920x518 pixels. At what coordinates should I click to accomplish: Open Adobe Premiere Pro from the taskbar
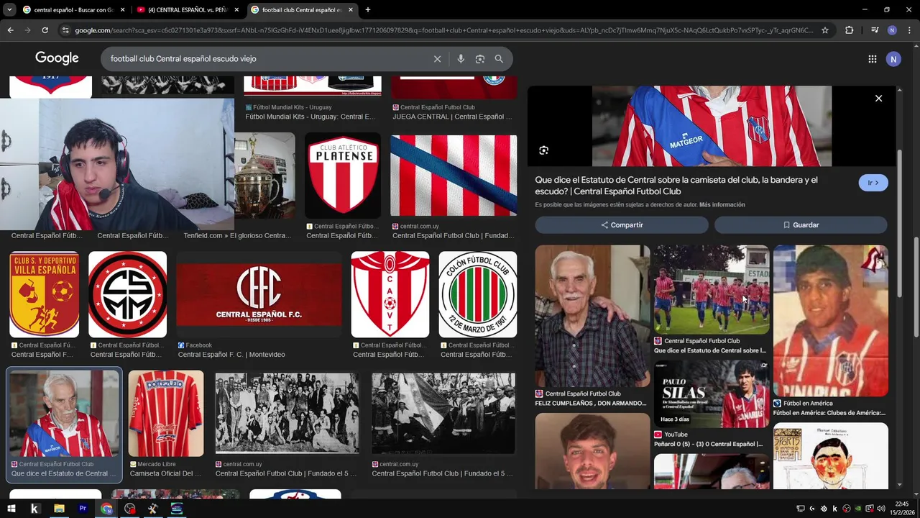(x=83, y=509)
